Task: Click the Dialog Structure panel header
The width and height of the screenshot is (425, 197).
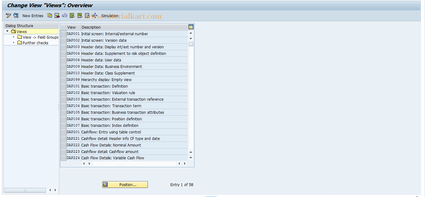Action: (x=31, y=26)
